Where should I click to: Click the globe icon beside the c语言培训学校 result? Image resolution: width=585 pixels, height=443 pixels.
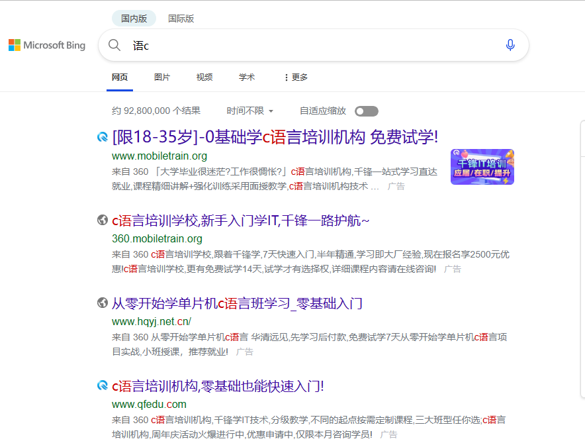point(102,221)
